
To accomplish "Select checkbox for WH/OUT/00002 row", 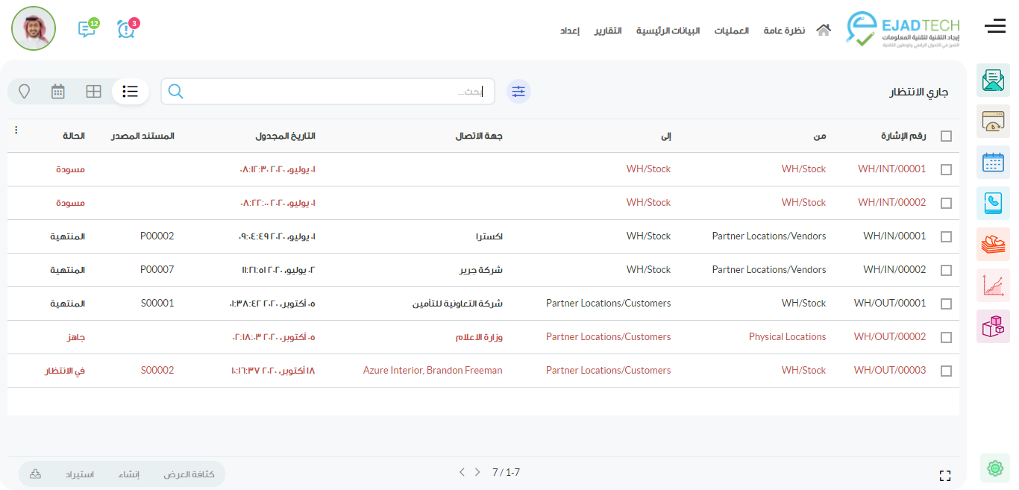I will [x=946, y=337].
